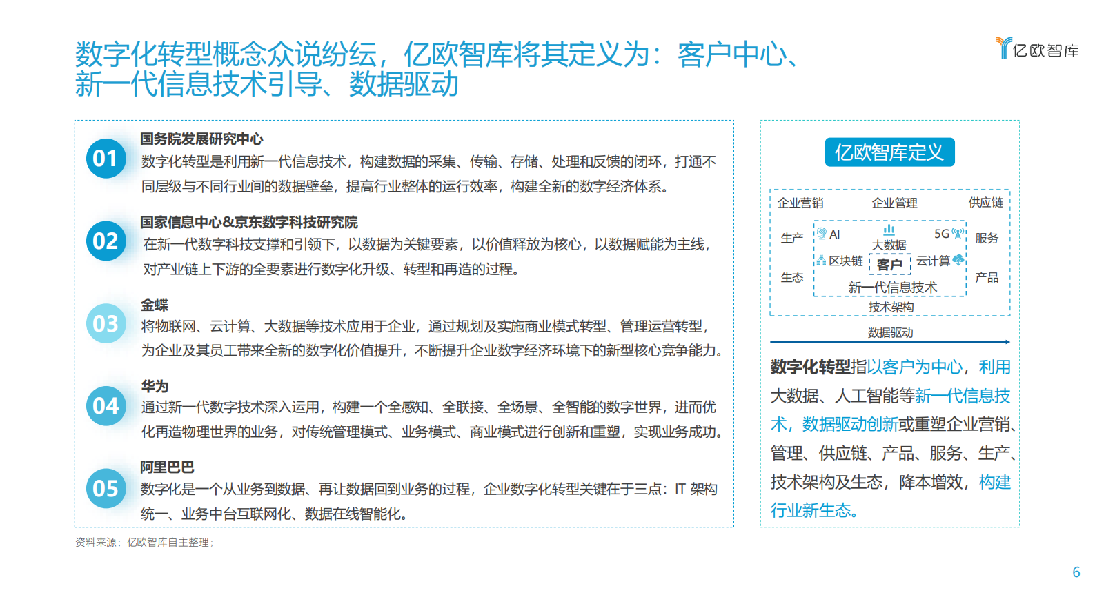Click the 技术架构 diagram label
Screen dimensions: 1095x615
[891, 307]
